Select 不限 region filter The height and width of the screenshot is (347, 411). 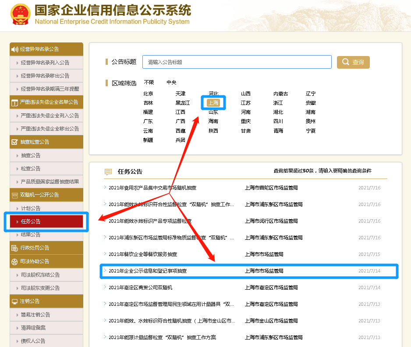point(149,82)
